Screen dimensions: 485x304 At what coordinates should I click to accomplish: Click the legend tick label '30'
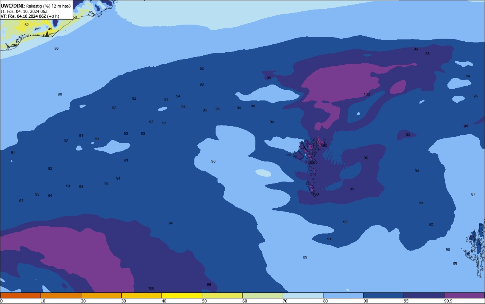124,301
